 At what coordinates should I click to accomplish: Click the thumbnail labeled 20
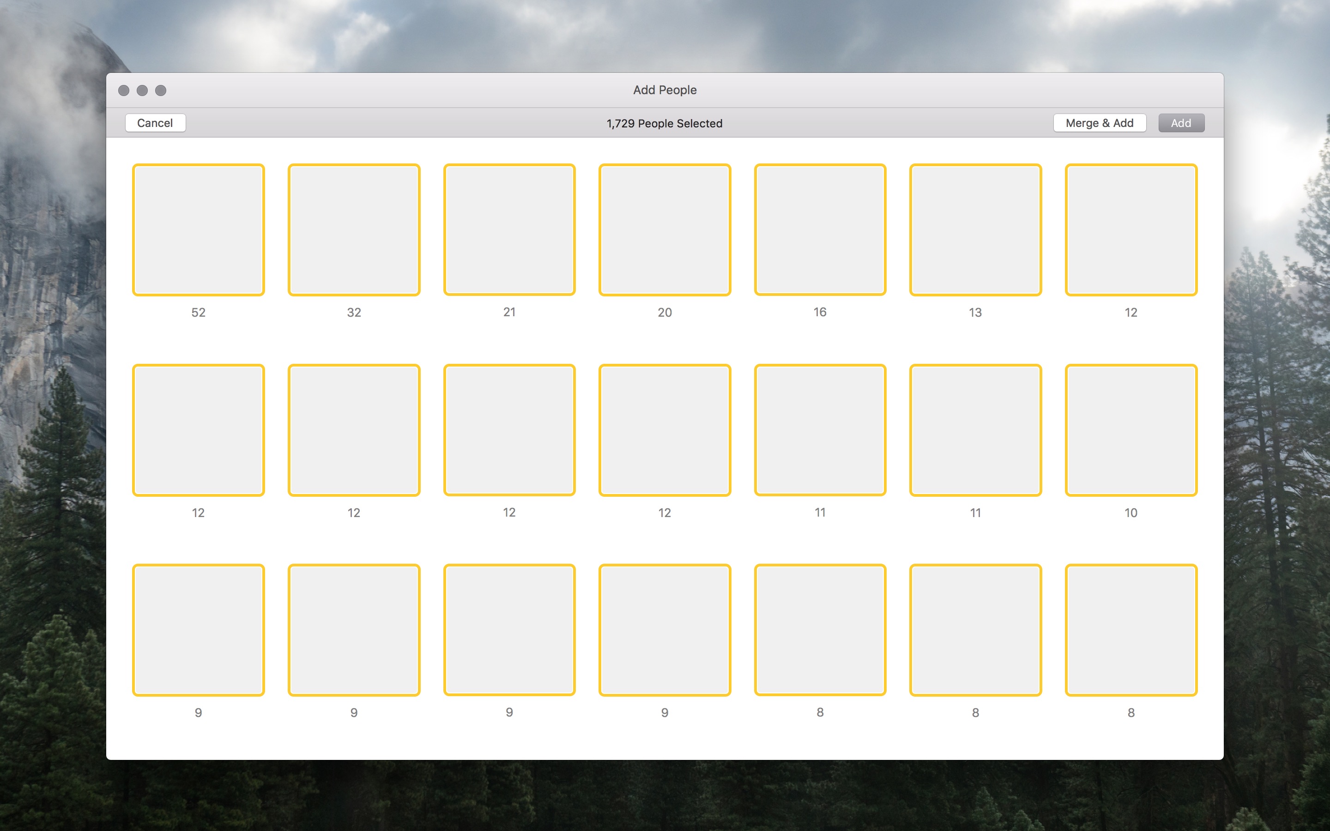pos(665,230)
